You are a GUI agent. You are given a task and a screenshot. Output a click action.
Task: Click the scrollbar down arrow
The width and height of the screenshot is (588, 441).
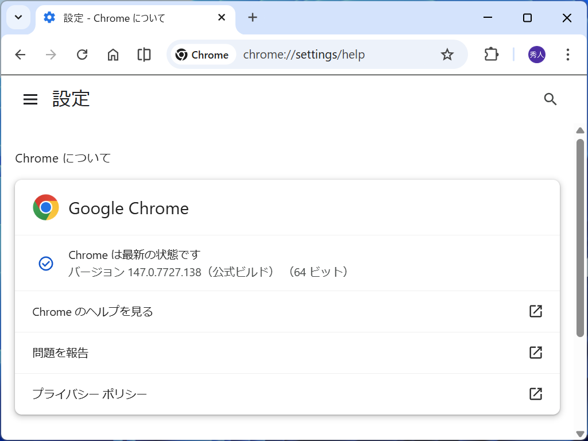pos(581,434)
